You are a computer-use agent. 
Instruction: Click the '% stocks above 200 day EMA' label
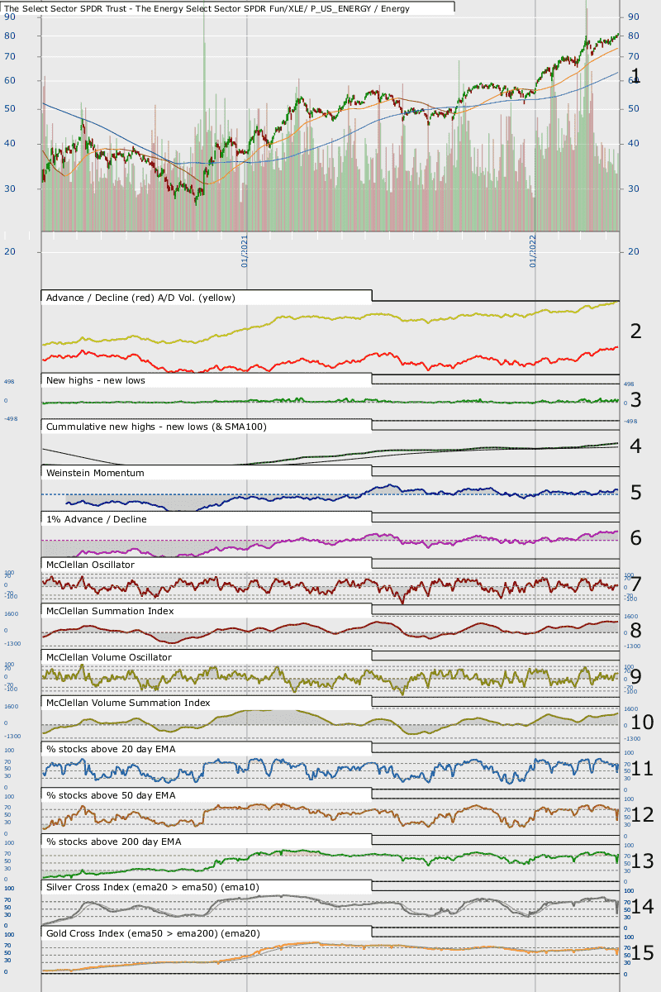pyautogui.click(x=114, y=841)
